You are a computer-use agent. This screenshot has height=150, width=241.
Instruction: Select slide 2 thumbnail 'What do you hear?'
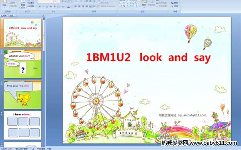(22, 64)
